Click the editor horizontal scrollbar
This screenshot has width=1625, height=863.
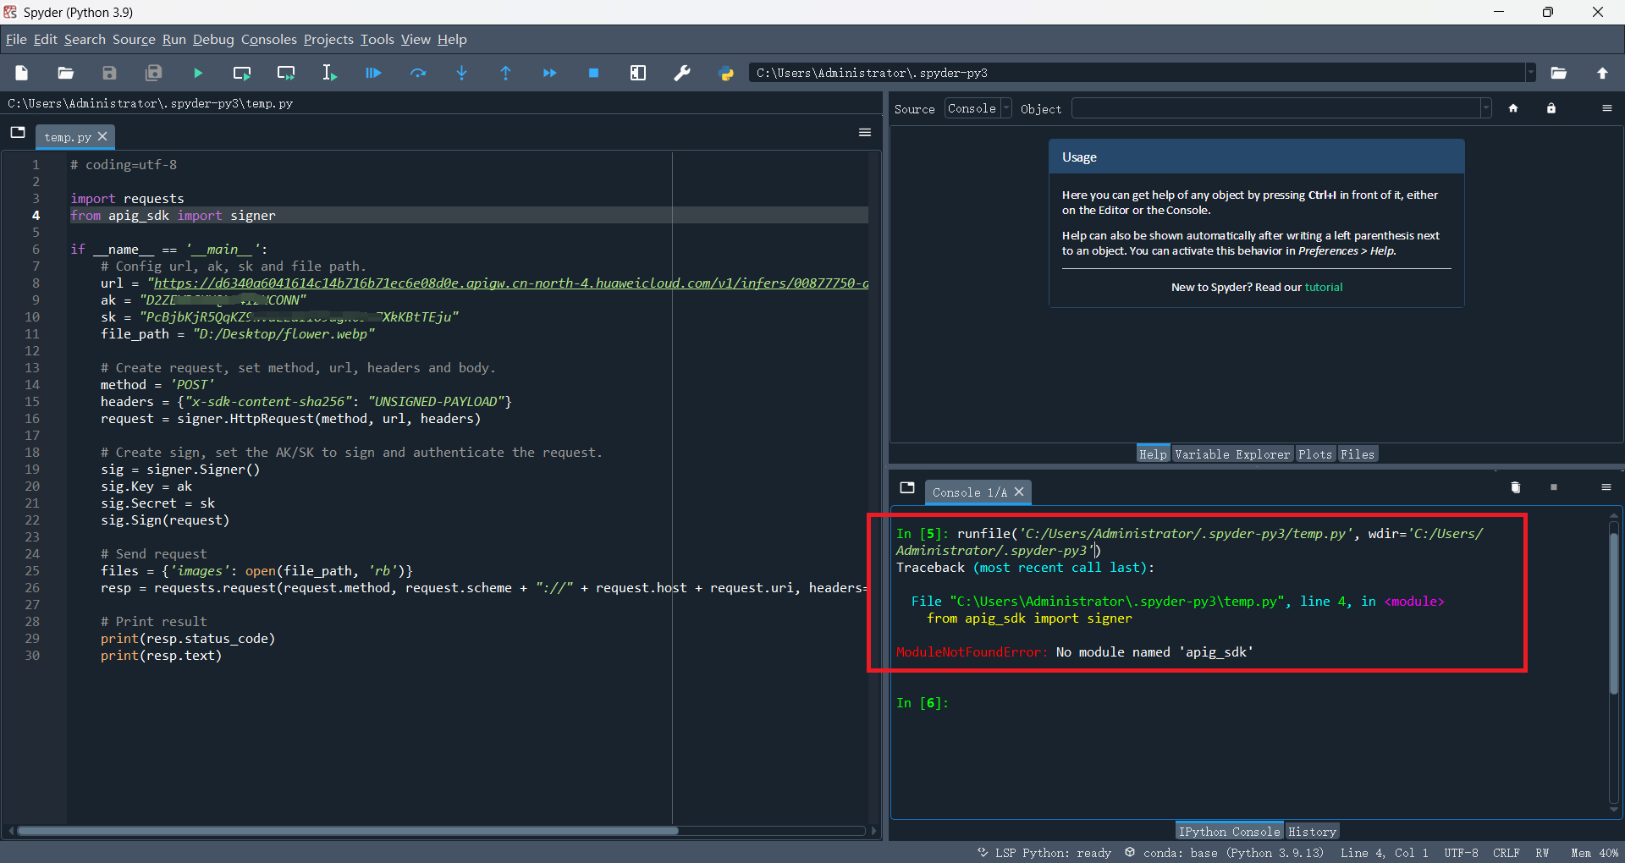347,831
